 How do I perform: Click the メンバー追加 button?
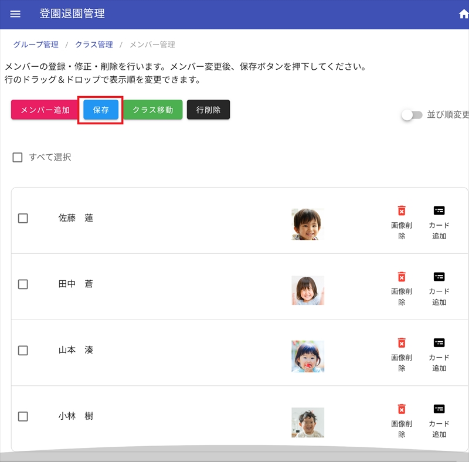(45, 110)
